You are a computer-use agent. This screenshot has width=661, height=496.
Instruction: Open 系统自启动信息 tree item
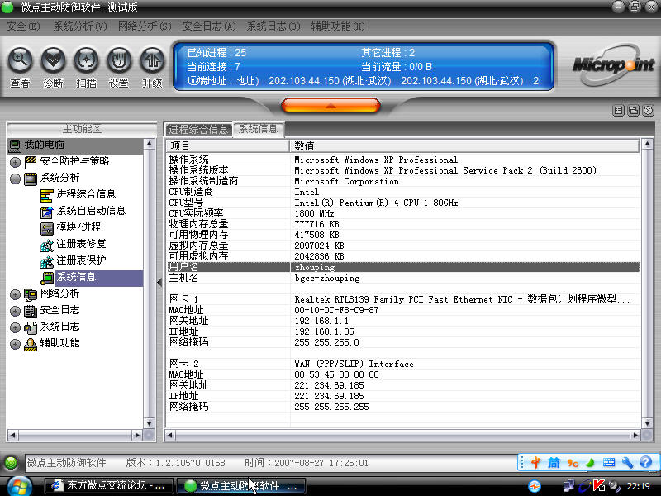pos(91,211)
